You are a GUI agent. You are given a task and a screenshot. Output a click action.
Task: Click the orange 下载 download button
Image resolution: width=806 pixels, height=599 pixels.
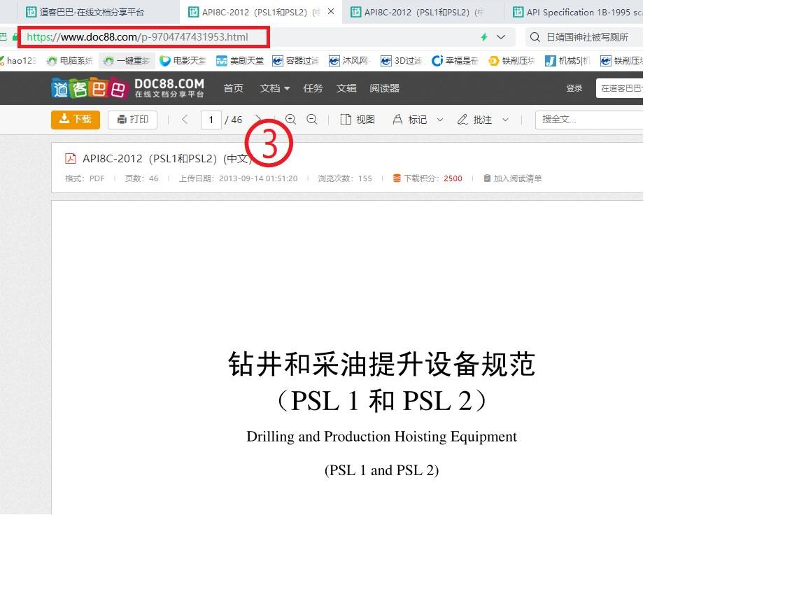(x=76, y=120)
